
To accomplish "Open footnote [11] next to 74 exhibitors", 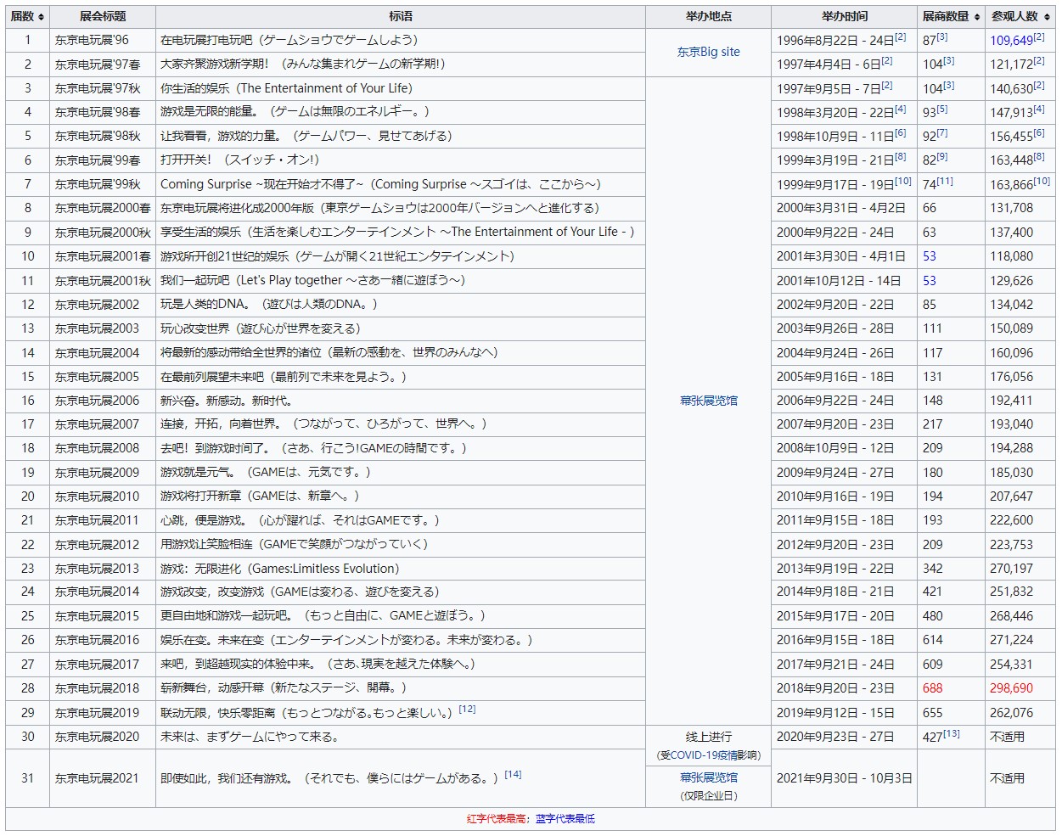I will pyautogui.click(x=944, y=181).
